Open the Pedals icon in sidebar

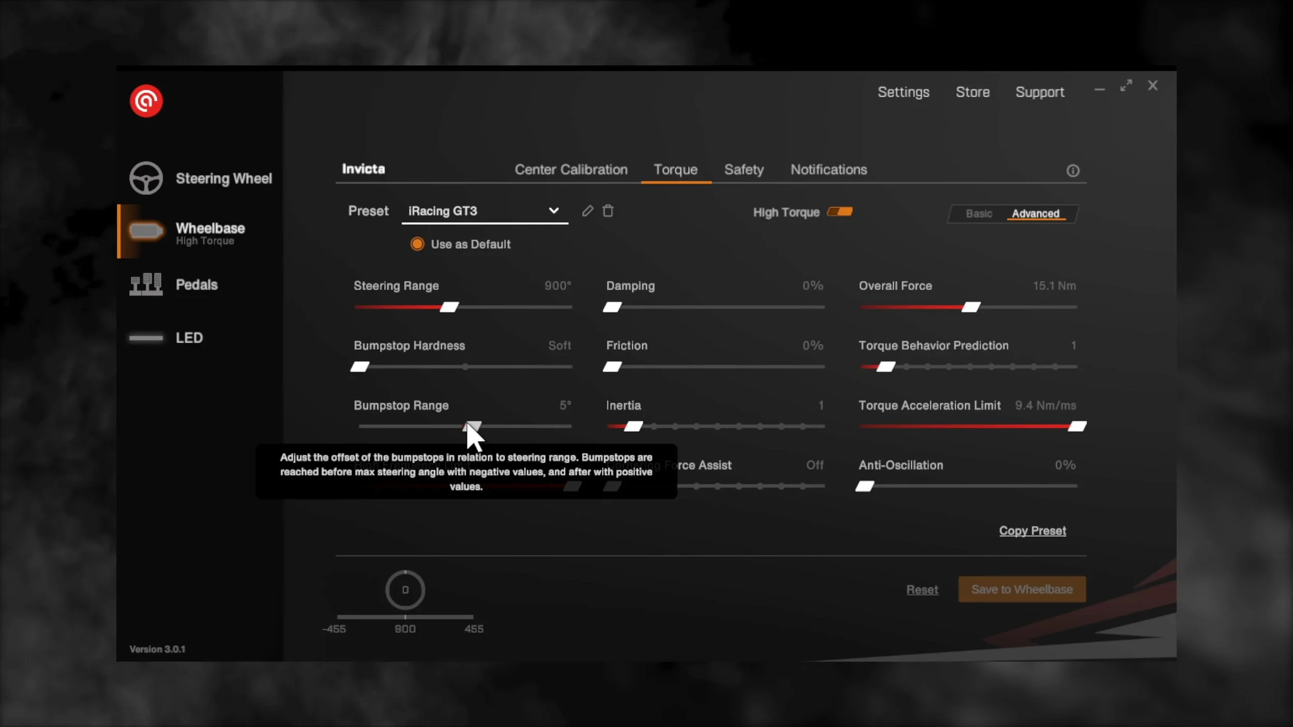point(146,284)
